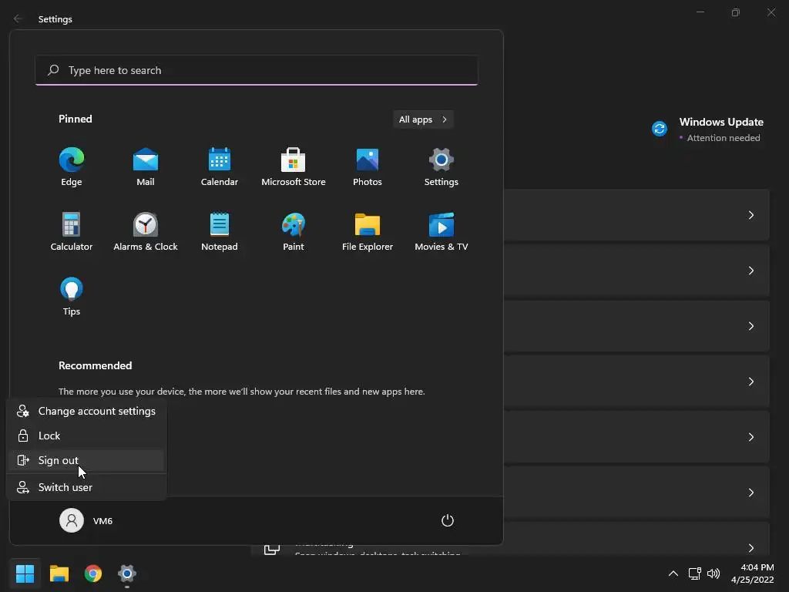
Task: Launch the Paint app
Action: [294, 231]
